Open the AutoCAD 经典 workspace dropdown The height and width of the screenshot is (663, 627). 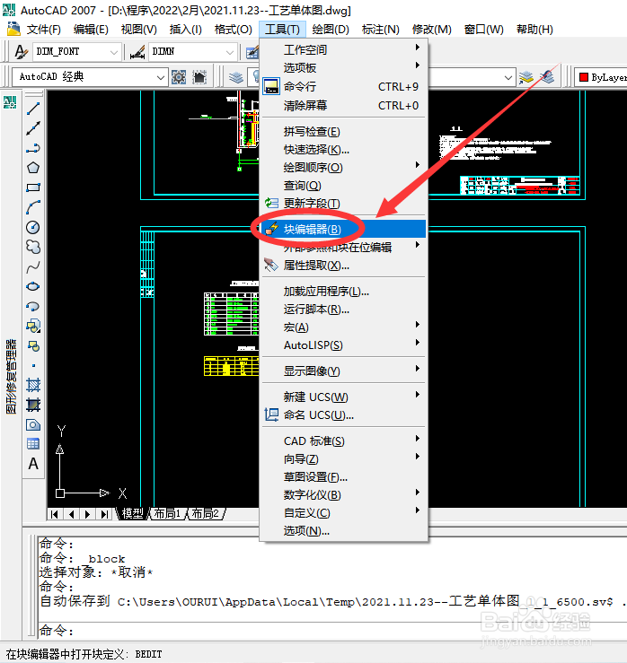coord(89,77)
